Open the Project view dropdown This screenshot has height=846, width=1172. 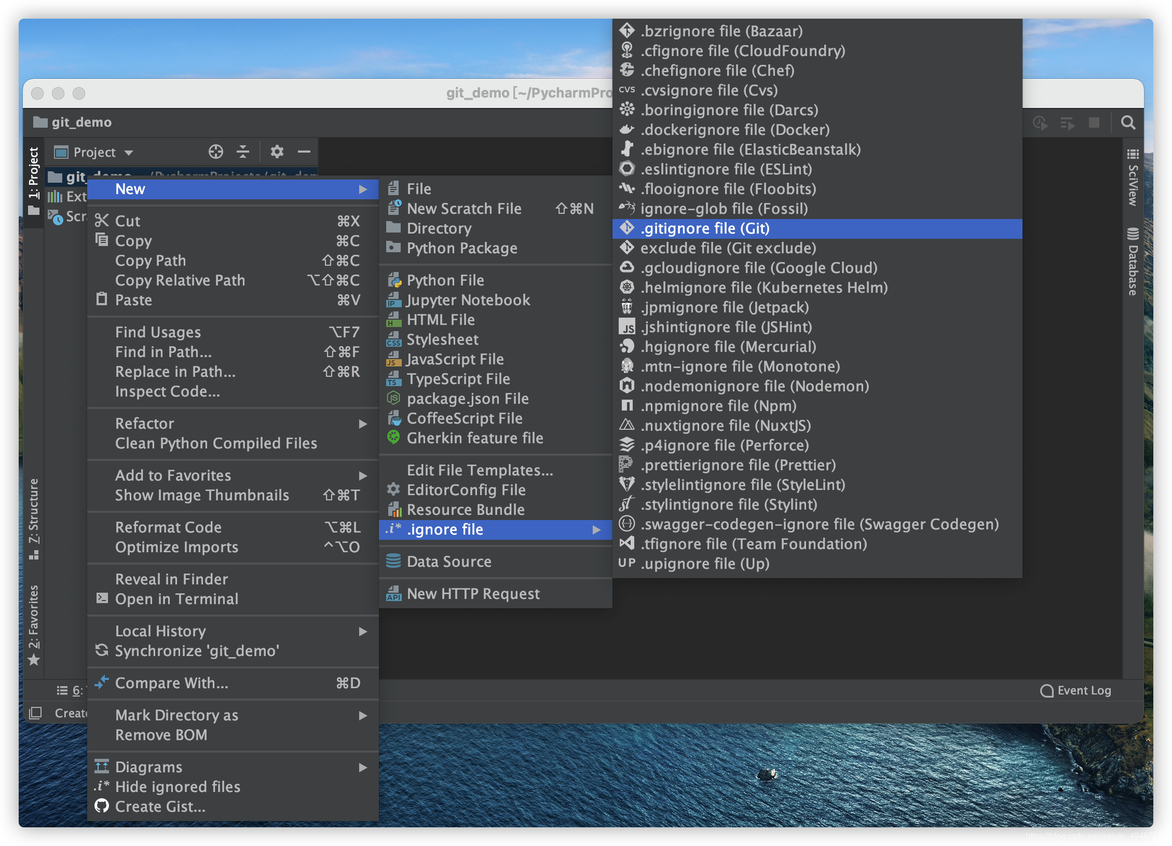(x=94, y=152)
